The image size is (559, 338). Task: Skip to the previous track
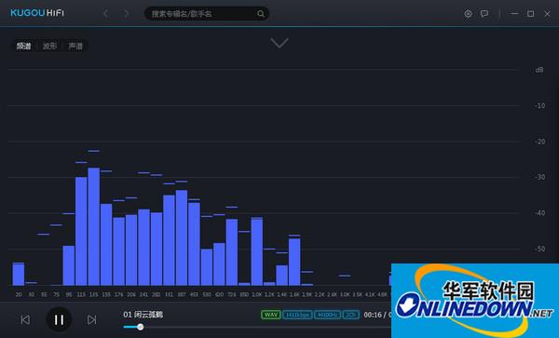point(25,319)
